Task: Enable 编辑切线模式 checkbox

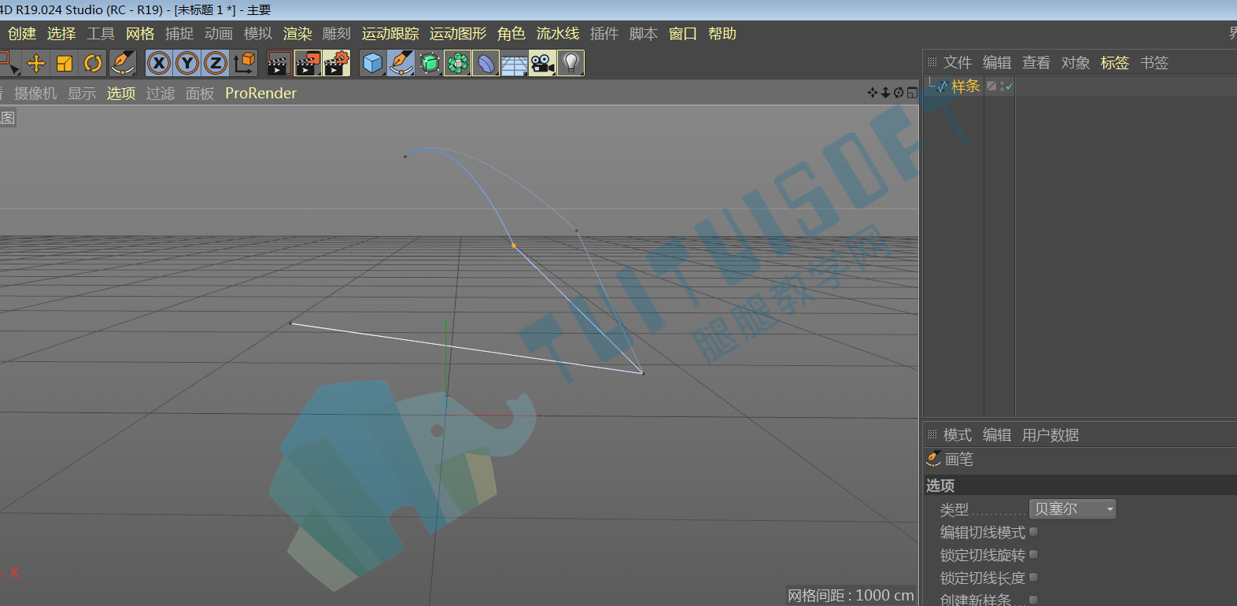Action: [x=1034, y=532]
